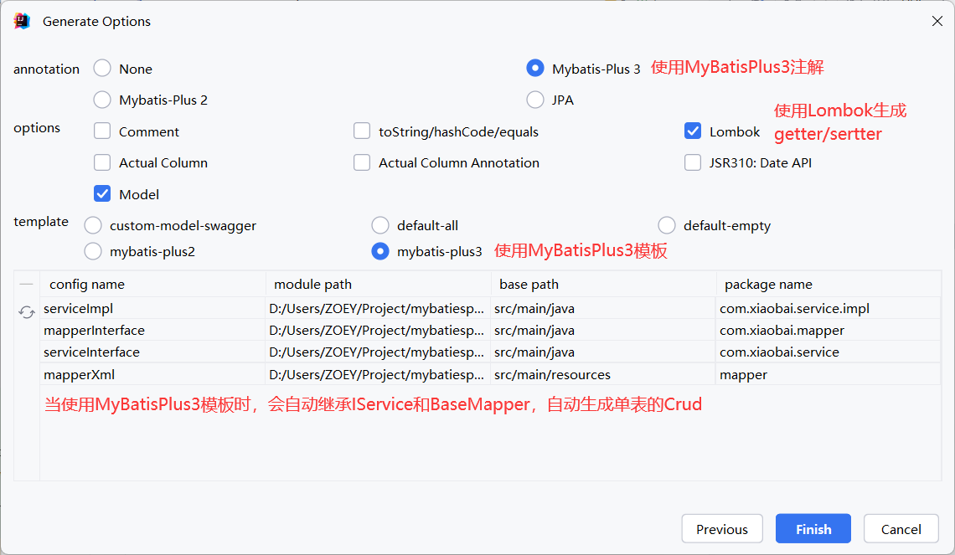Switch template to default-empty
This screenshot has width=955, height=555.
click(x=667, y=225)
